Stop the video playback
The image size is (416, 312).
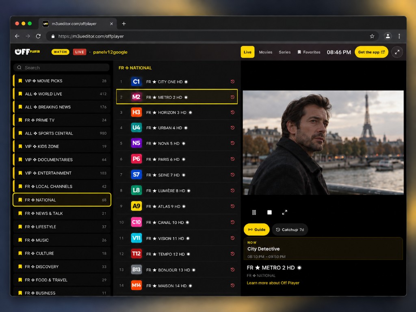point(269,212)
